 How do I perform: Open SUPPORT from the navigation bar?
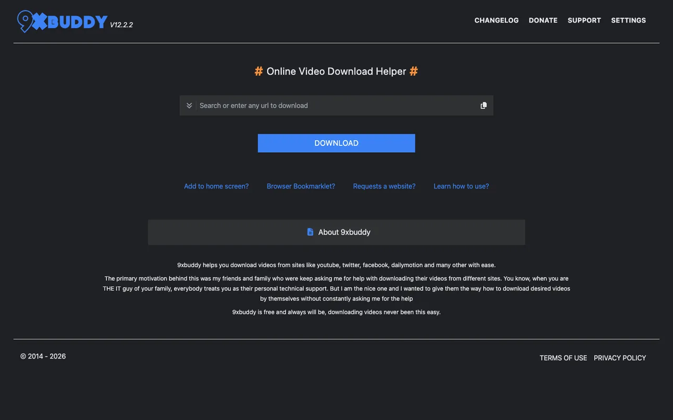click(584, 20)
